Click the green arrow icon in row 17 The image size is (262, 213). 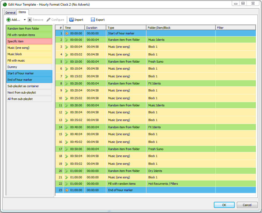(x=67, y=149)
